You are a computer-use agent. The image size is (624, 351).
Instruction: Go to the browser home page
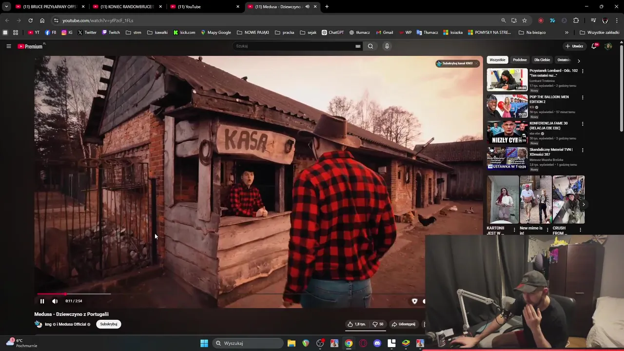pyautogui.click(x=42, y=20)
